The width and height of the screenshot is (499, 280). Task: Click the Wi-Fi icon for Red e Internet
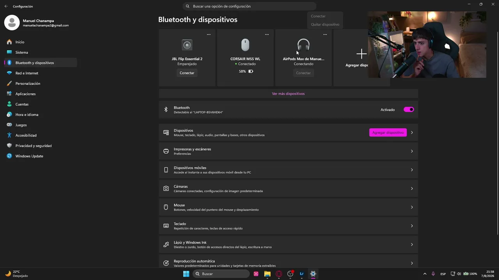click(9, 73)
